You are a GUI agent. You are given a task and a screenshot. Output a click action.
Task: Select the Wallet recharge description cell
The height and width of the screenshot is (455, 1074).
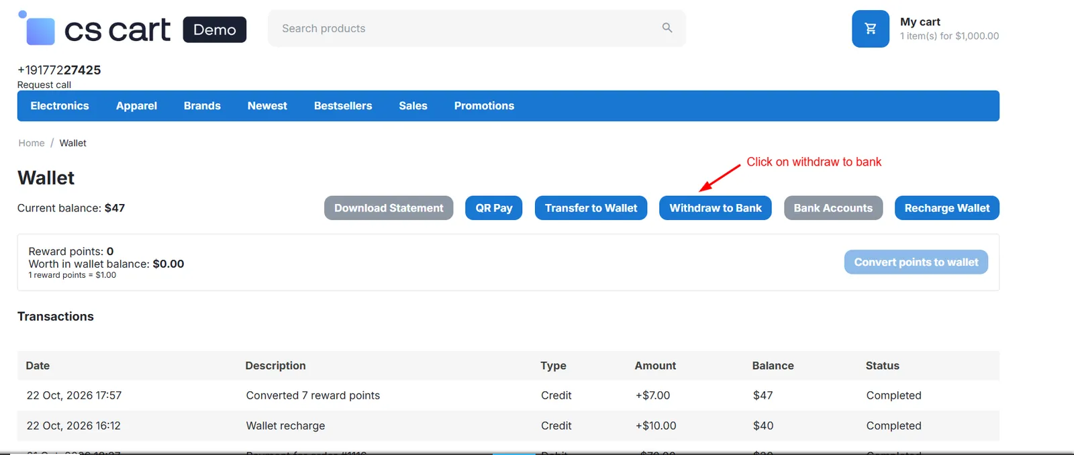(x=285, y=426)
